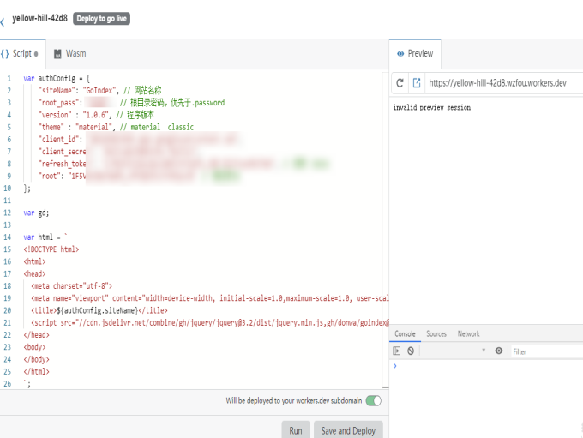
Task: Click the <meta name="viewport"> code line
Action: pyautogui.click(x=210, y=298)
